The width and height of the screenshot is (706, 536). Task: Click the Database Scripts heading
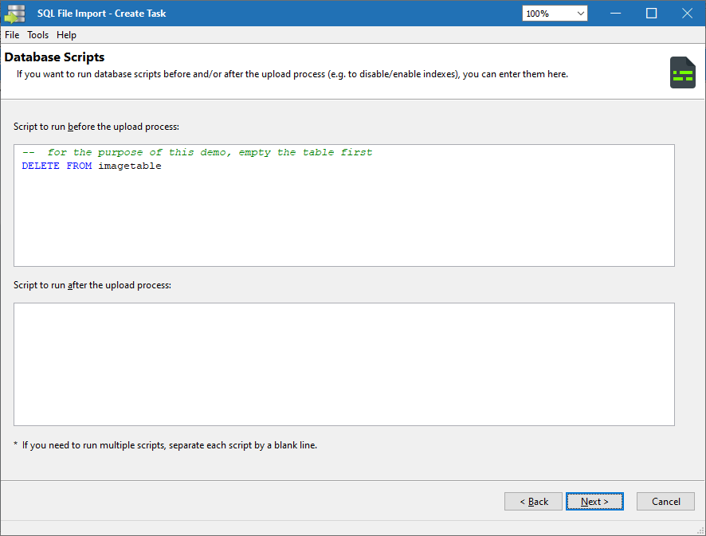point(54,57)
